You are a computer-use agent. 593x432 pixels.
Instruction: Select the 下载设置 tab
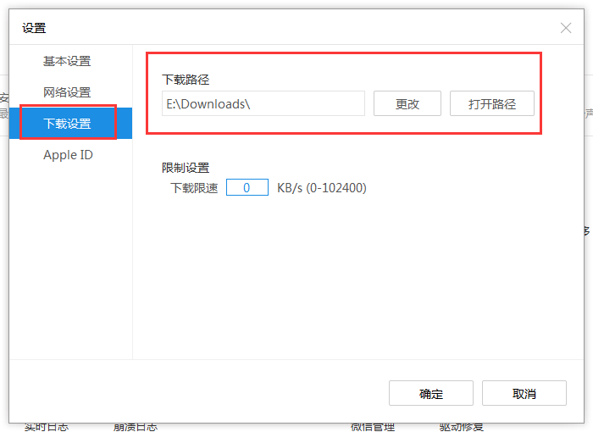pyautogui.click(x=67, y=124)
